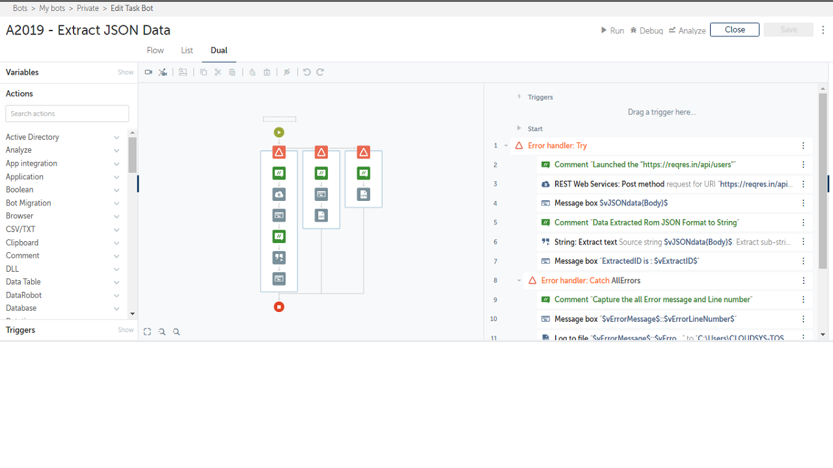Switch to the Dual view tab
This screenshot has height=468, width=833.
point(219,50)
